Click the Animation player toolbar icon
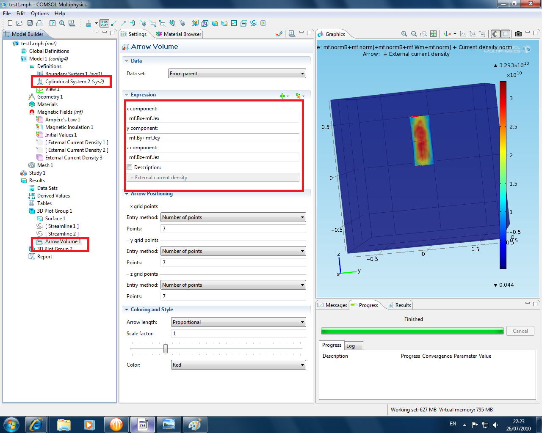 click(x=263, y=23)
